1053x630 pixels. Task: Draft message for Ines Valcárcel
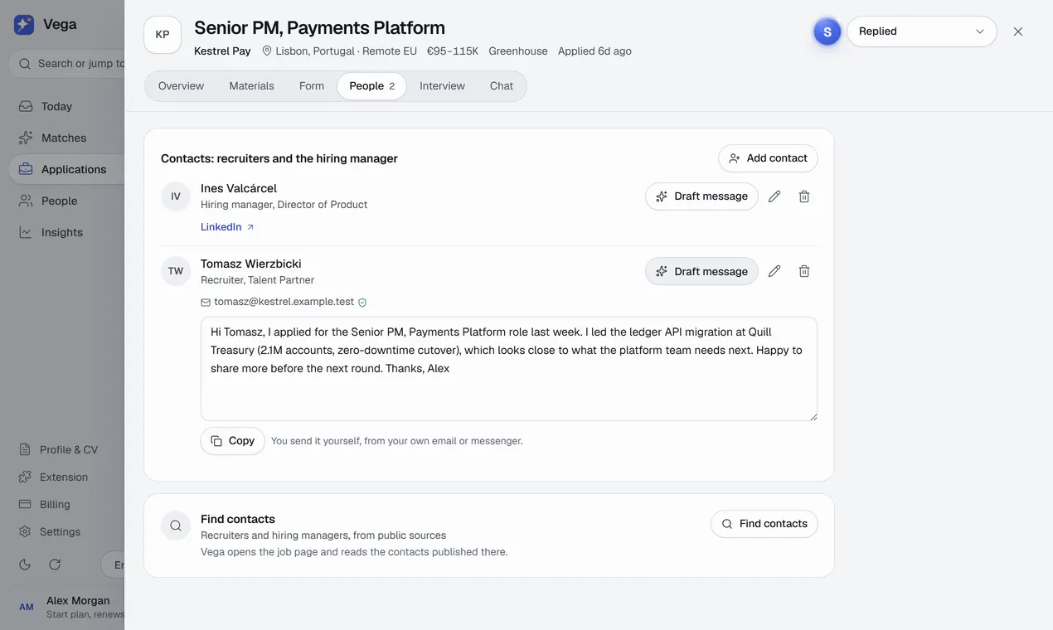point(701,196)
